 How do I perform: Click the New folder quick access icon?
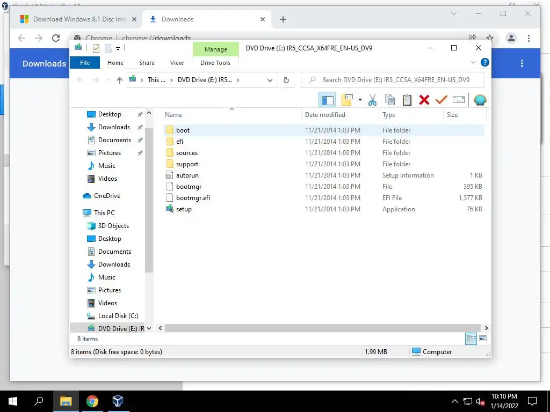108,48
